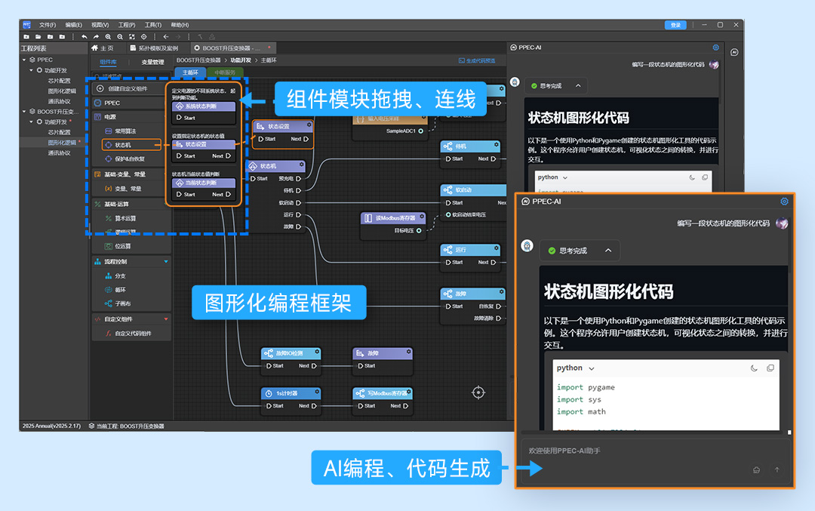The width and height of the screenshot is (815, 511).
Task: Click the AI assistant icon in right sidebar
Action: 734,53
